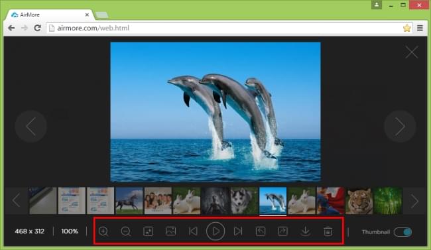The width and height of the screenshot is (431, 250).
Task: Click the 468 x 312 dimensions text
Action: 29,231
